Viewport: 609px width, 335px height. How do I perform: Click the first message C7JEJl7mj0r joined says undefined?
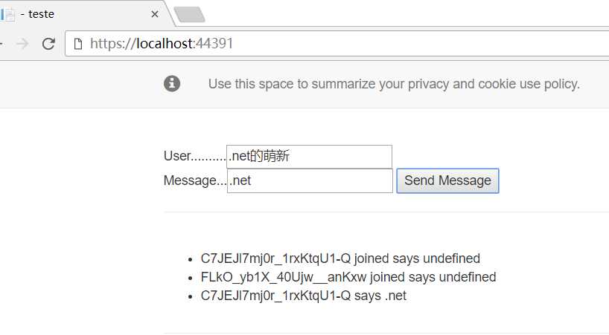(x=340, y=258)
